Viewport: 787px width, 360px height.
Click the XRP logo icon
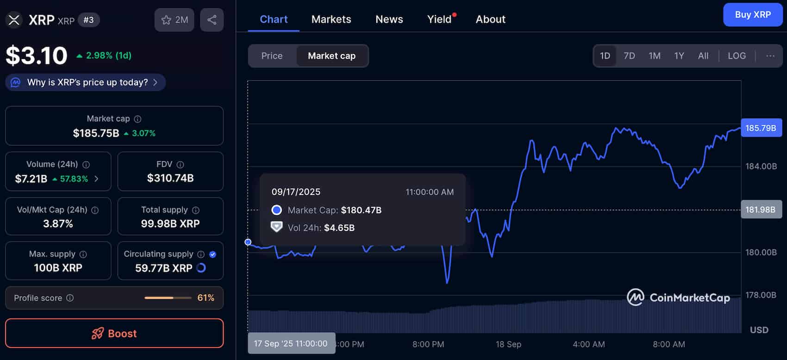point(14,20)
